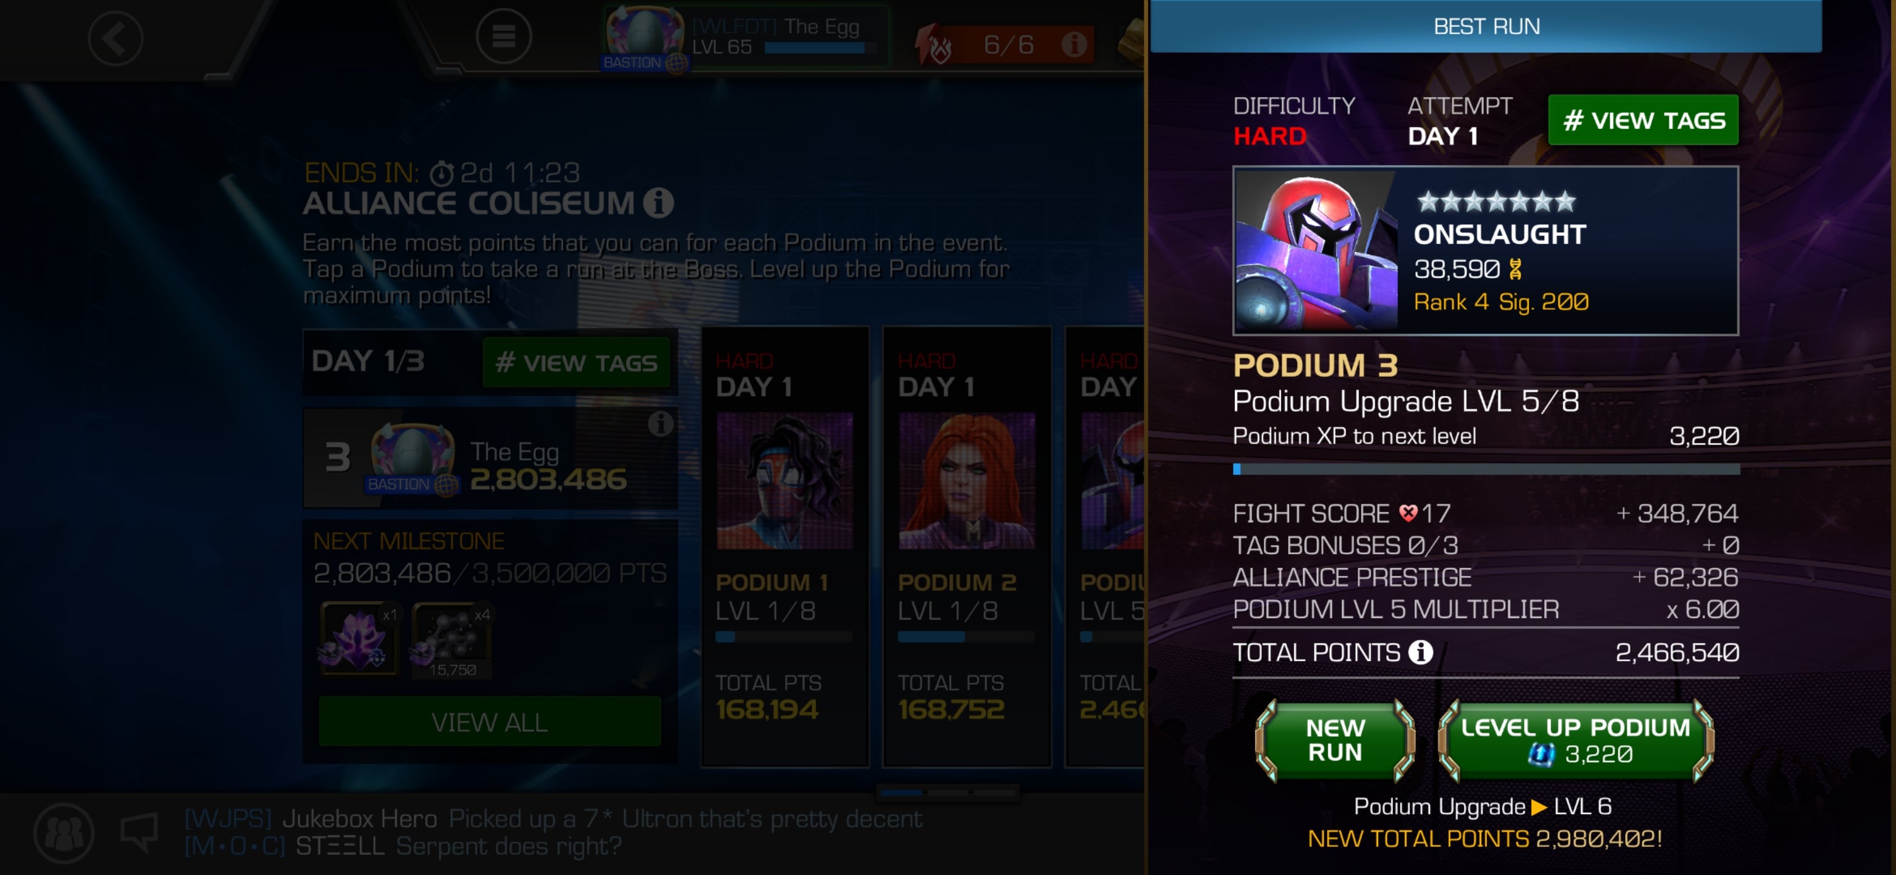Click View Tags next to Day 1/3
Screen dimensions: 1896x875
(576, 362)
